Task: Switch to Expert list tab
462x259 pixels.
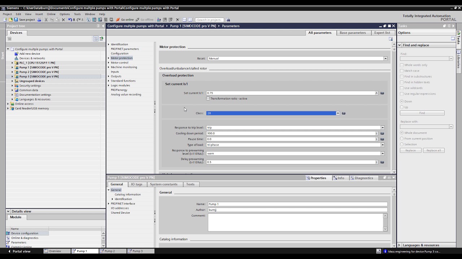Action: 382,33
